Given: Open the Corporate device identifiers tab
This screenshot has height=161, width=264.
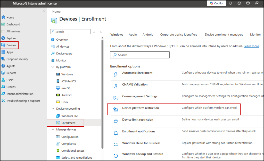Looking at the screenshot, I should [179, 35].
